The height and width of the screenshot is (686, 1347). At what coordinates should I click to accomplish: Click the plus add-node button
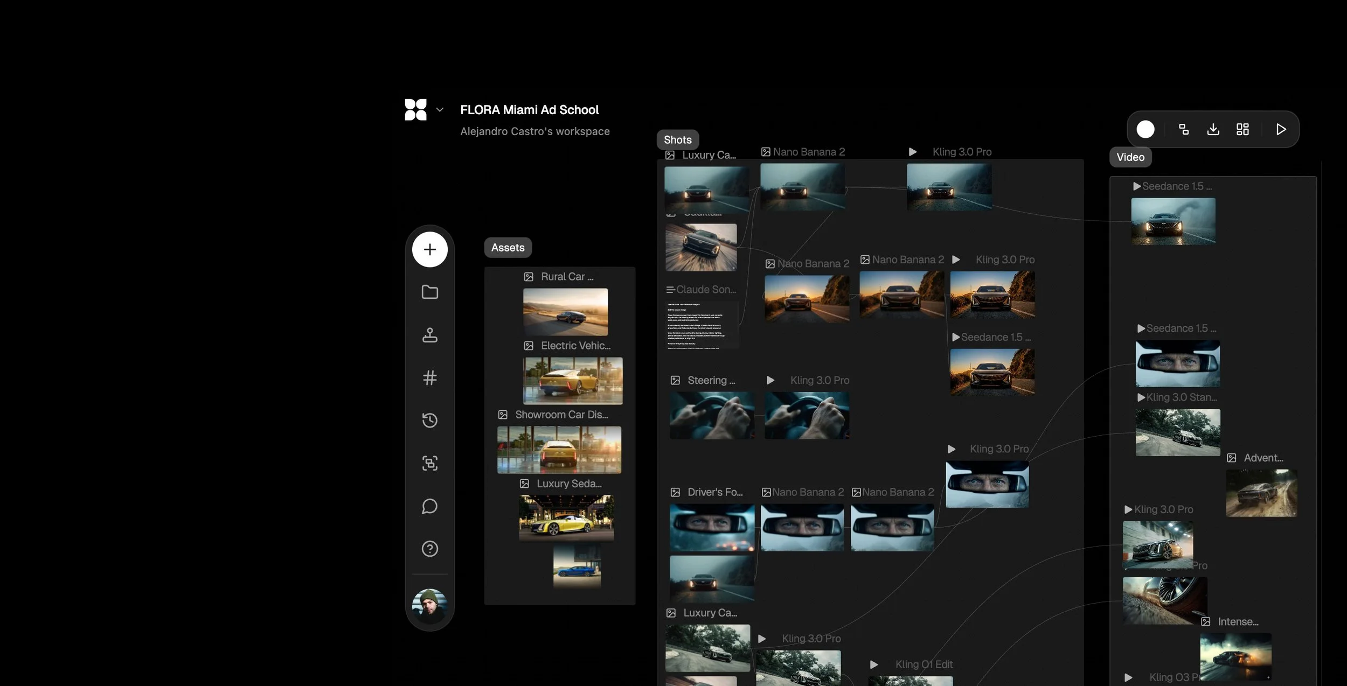[429, 249]
